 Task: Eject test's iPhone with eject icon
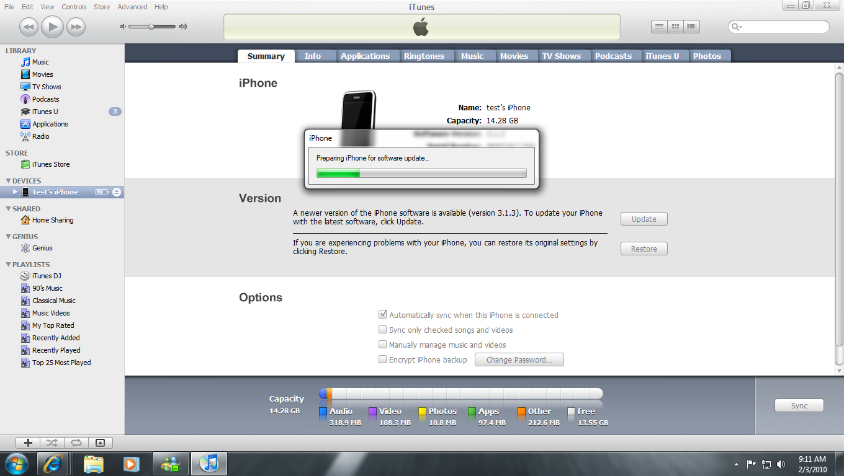click(117, 192)
